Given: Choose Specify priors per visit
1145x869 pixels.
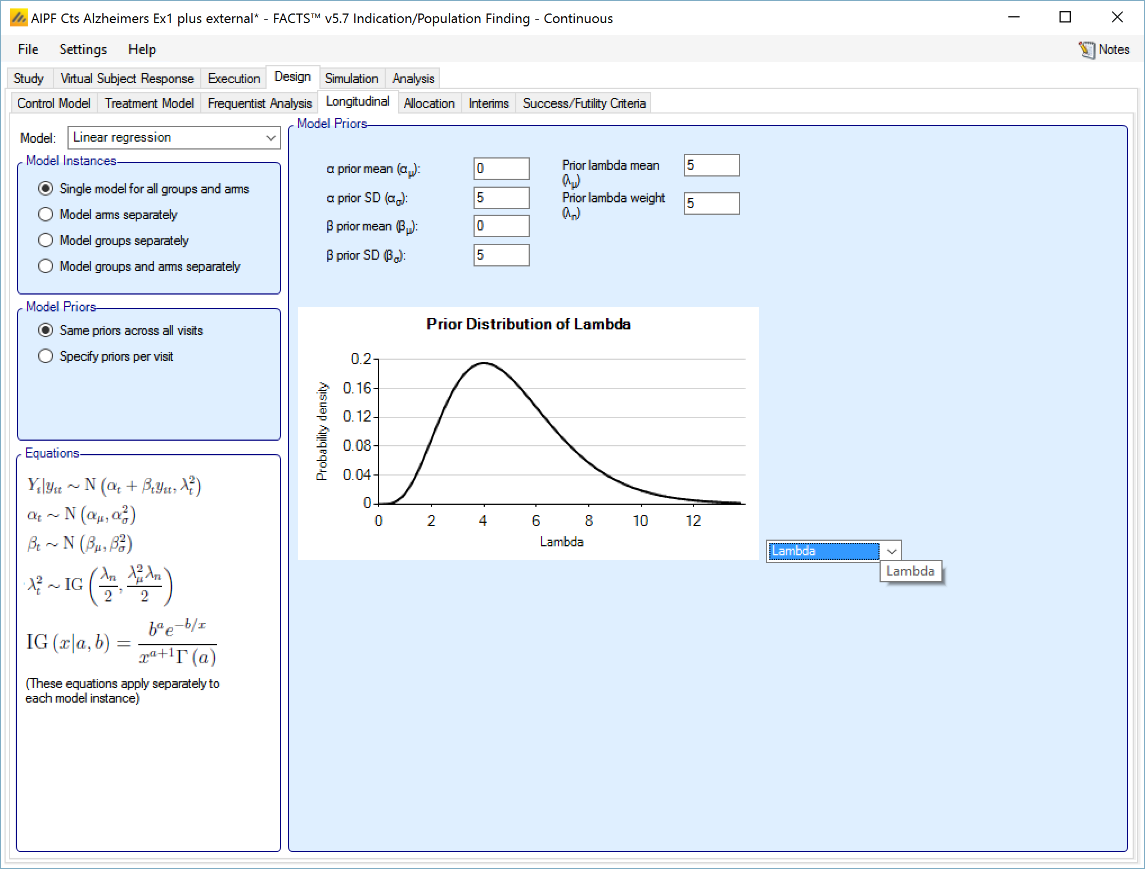Looking at the screenshot, I should pos(46,356).
